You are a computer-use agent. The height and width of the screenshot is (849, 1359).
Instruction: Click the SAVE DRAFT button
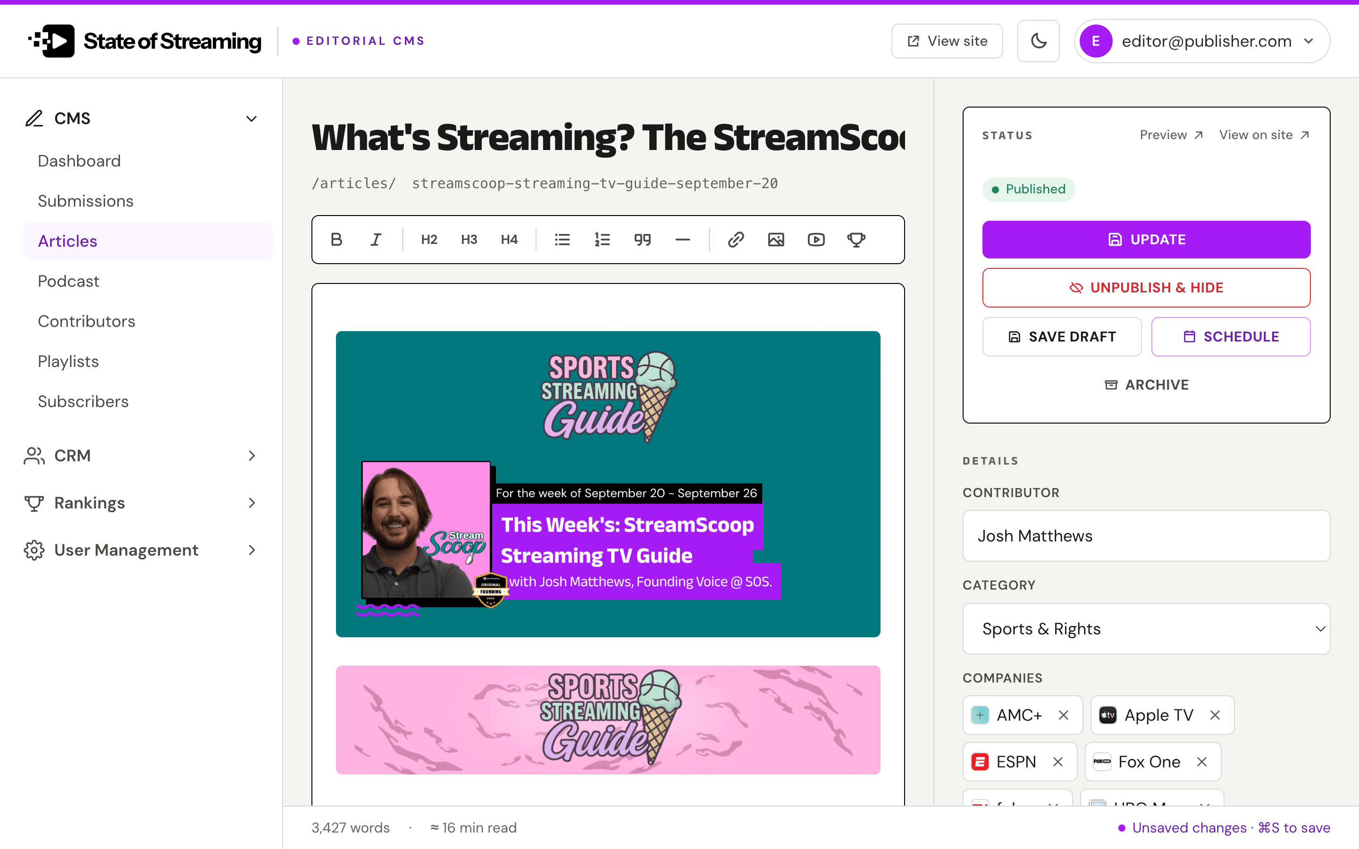pos(1062,336)
